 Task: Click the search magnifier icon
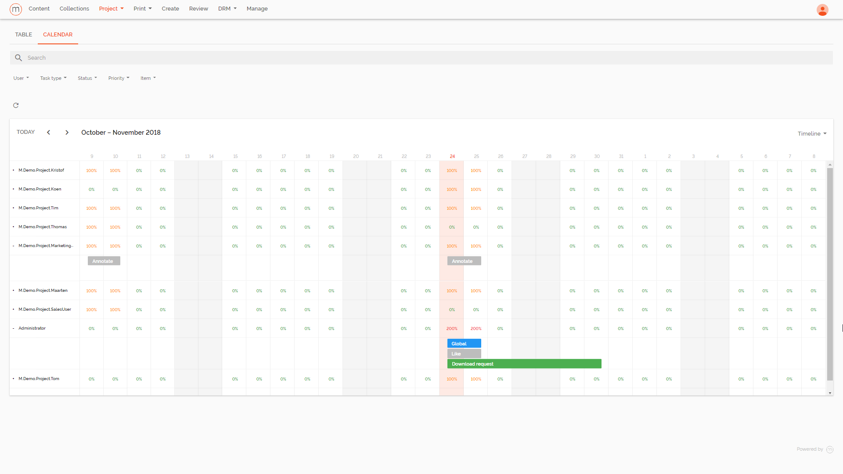point(18,57)
